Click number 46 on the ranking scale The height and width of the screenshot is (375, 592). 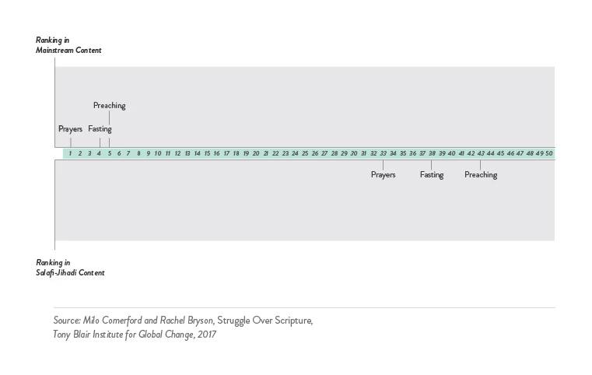pyautogui.click(x=510, y=153)
